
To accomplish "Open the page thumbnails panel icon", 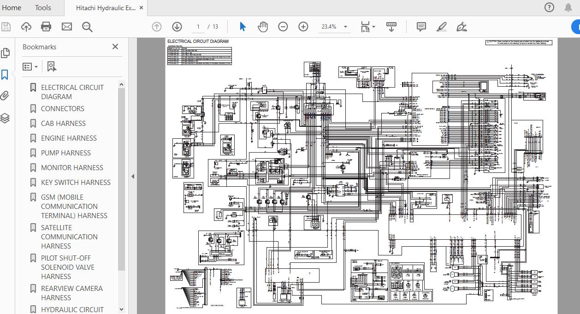I will 6,53.
